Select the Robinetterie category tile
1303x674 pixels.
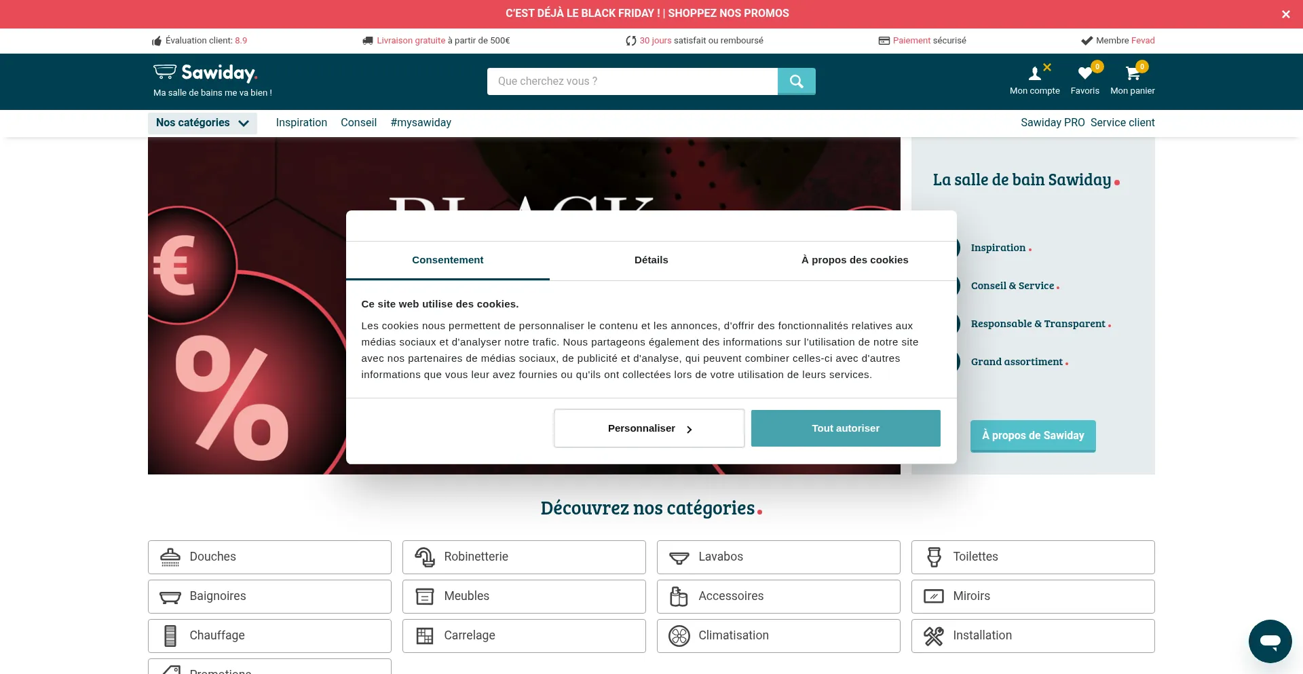tap(523, 557)
